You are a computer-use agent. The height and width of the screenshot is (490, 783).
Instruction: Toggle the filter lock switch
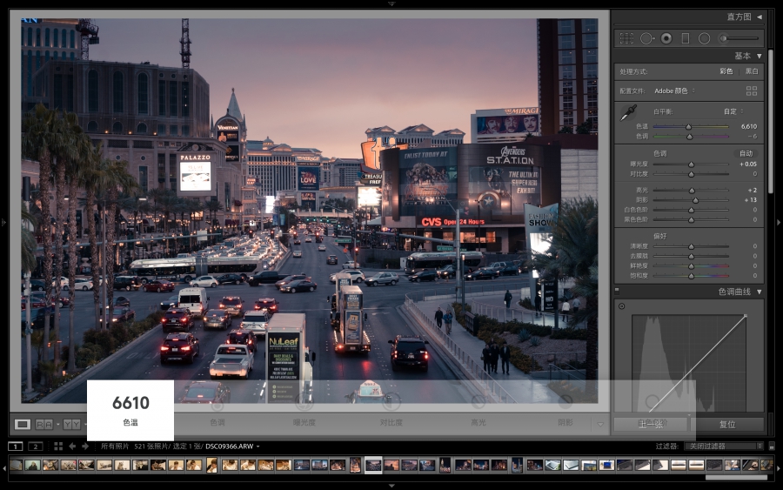coord(772,446)
